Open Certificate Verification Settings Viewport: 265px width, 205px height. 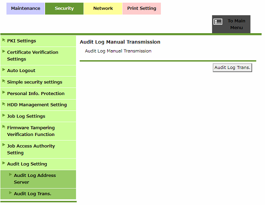tap(38, 56)
